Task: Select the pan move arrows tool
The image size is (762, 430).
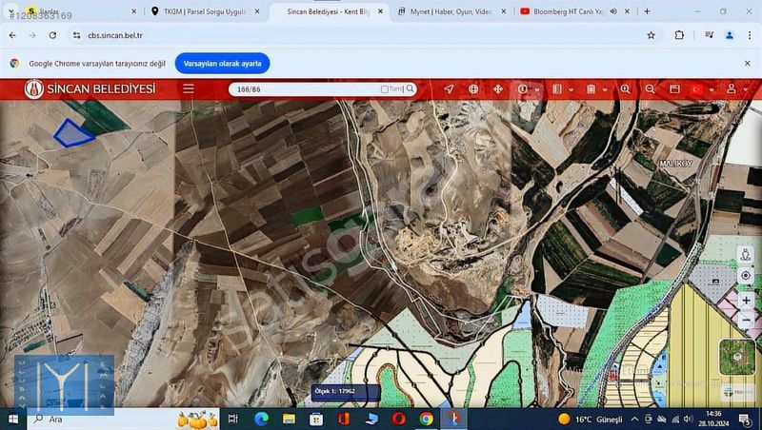Action: (497, 88)
